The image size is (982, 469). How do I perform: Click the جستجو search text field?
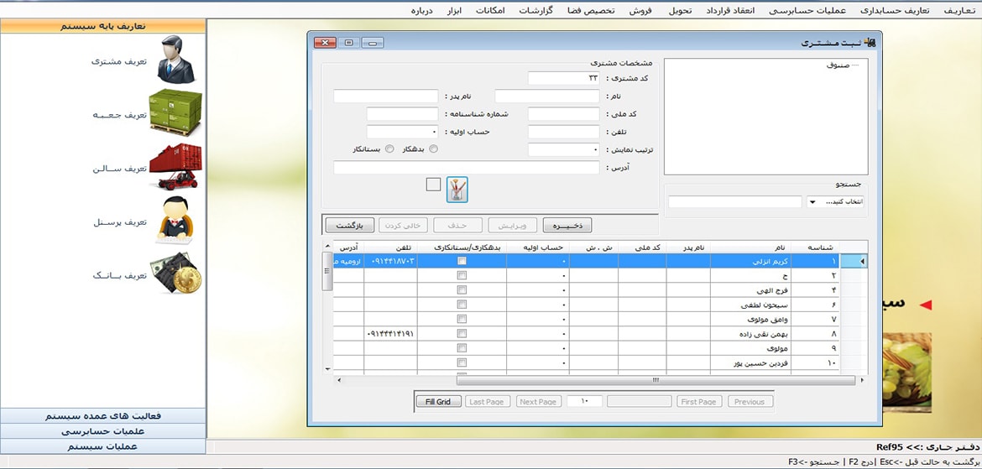pos(735,201)
